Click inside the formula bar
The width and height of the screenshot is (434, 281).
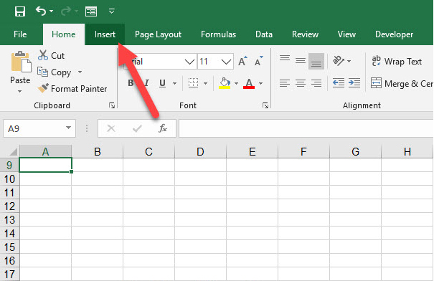(x=306, y=128)
